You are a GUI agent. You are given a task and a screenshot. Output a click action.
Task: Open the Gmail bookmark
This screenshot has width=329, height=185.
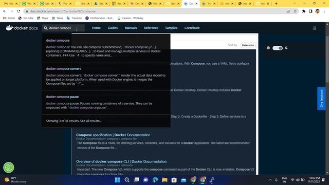(9, 18)
